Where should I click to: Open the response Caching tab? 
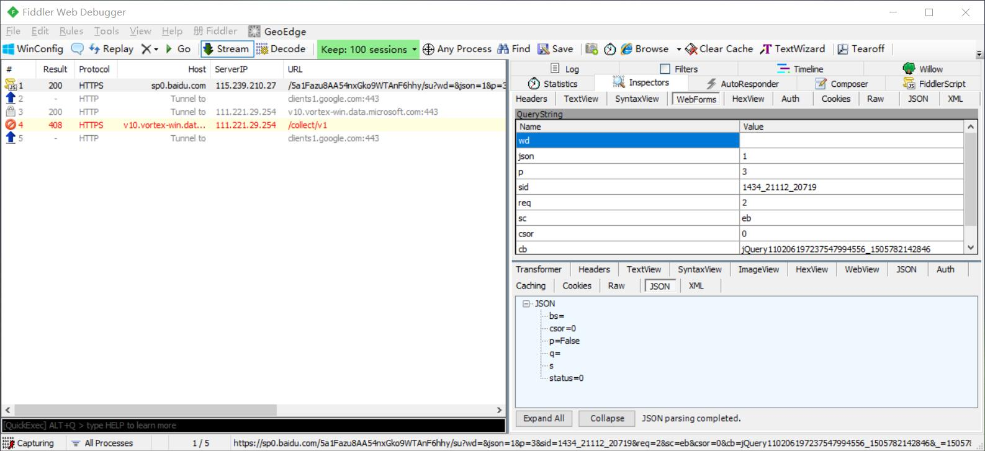531,285
